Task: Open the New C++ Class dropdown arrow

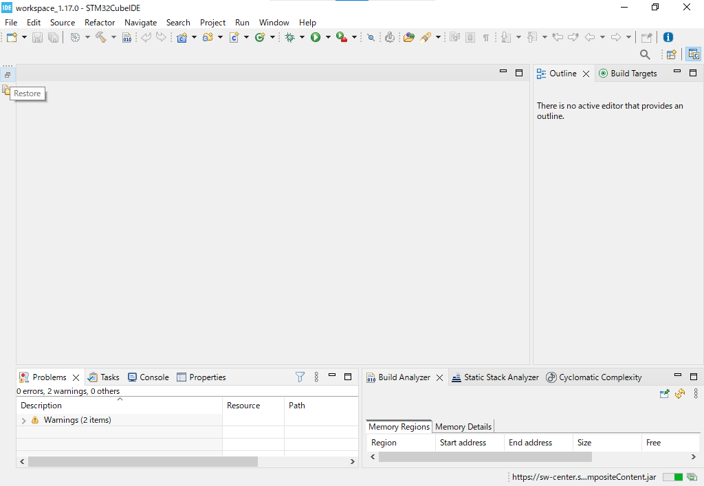Action: [x=272, y=37]
